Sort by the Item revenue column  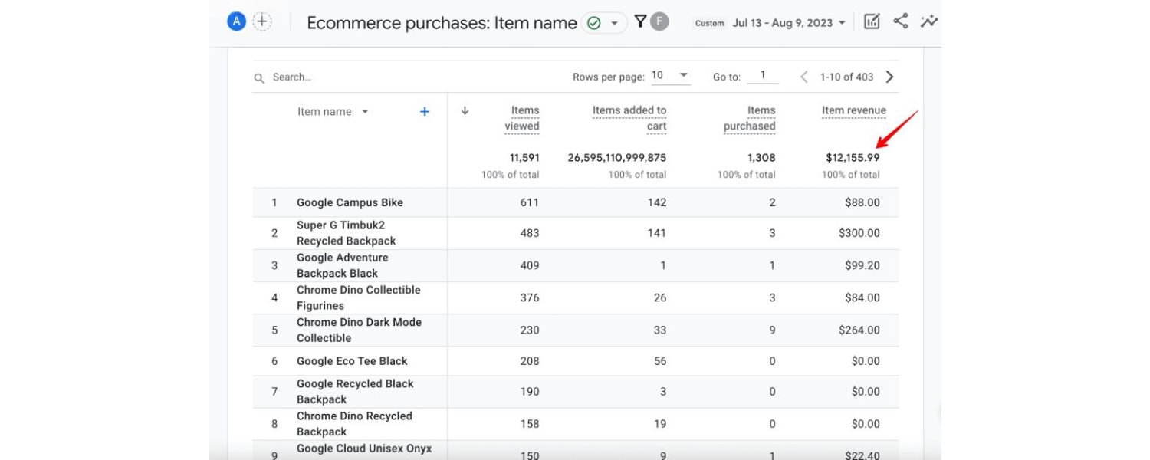pyautogui.click(x=853, y=110)
